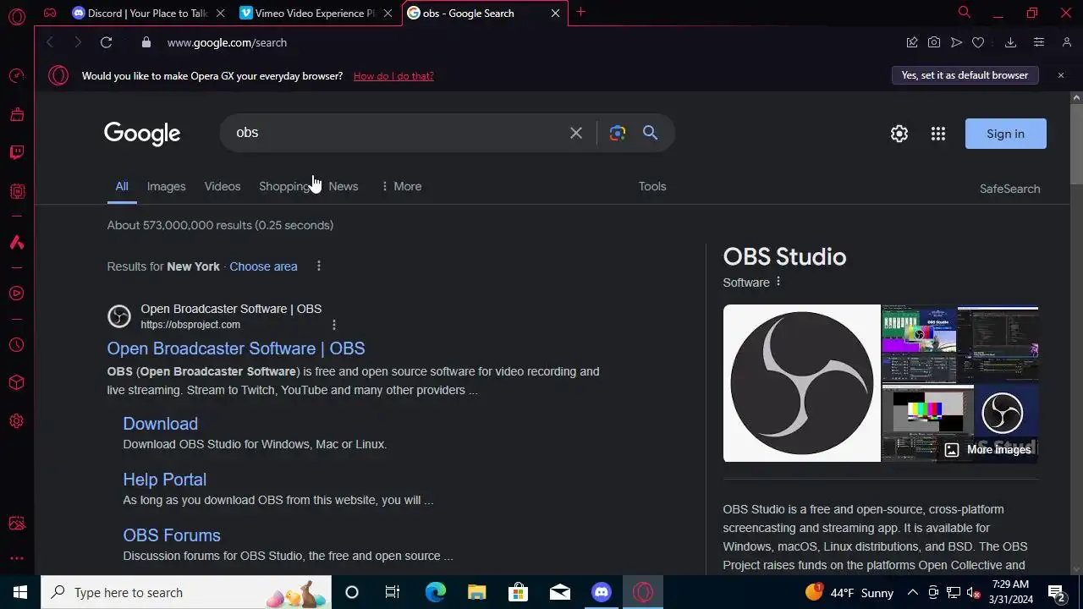This screenshot has height=609, width=1083.
Task: Open My Flow send icon
Action: [x=956, y=42]
